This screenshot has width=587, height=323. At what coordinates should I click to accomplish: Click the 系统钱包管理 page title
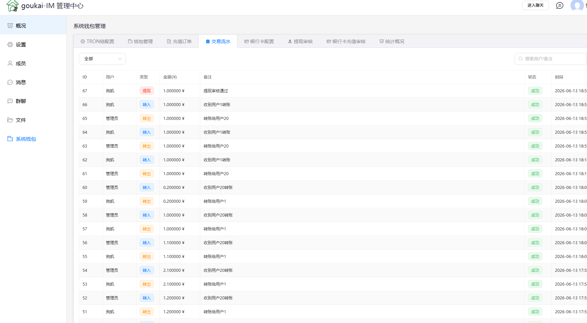point(90,26)
